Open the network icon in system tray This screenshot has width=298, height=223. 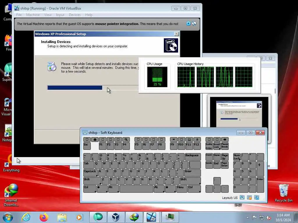click(x=262, y=217)
